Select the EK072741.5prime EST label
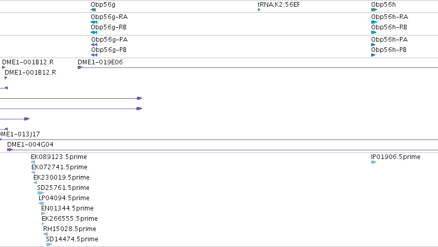This screenshot has width=438, height=247. 60,167
